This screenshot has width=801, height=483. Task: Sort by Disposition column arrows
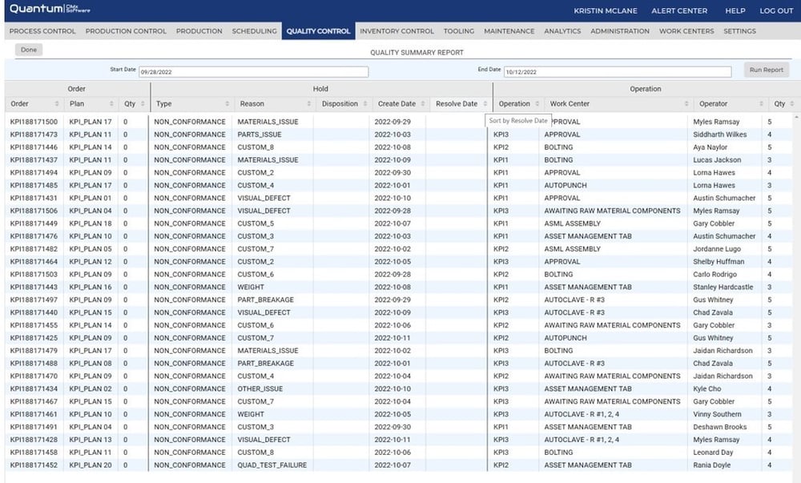pyautogui.click(x=364, y=104)
